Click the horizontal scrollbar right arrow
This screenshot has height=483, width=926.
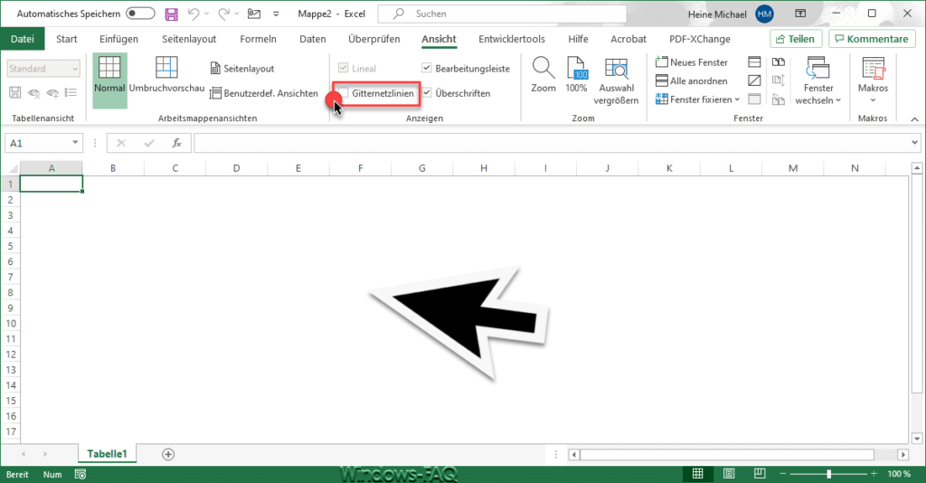click(902, 454)
